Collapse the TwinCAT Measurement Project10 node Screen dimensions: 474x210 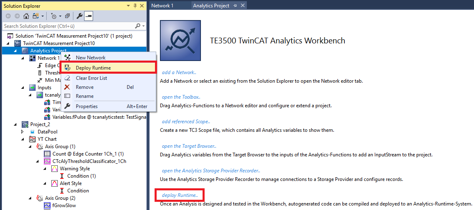[x=8, y=43]
